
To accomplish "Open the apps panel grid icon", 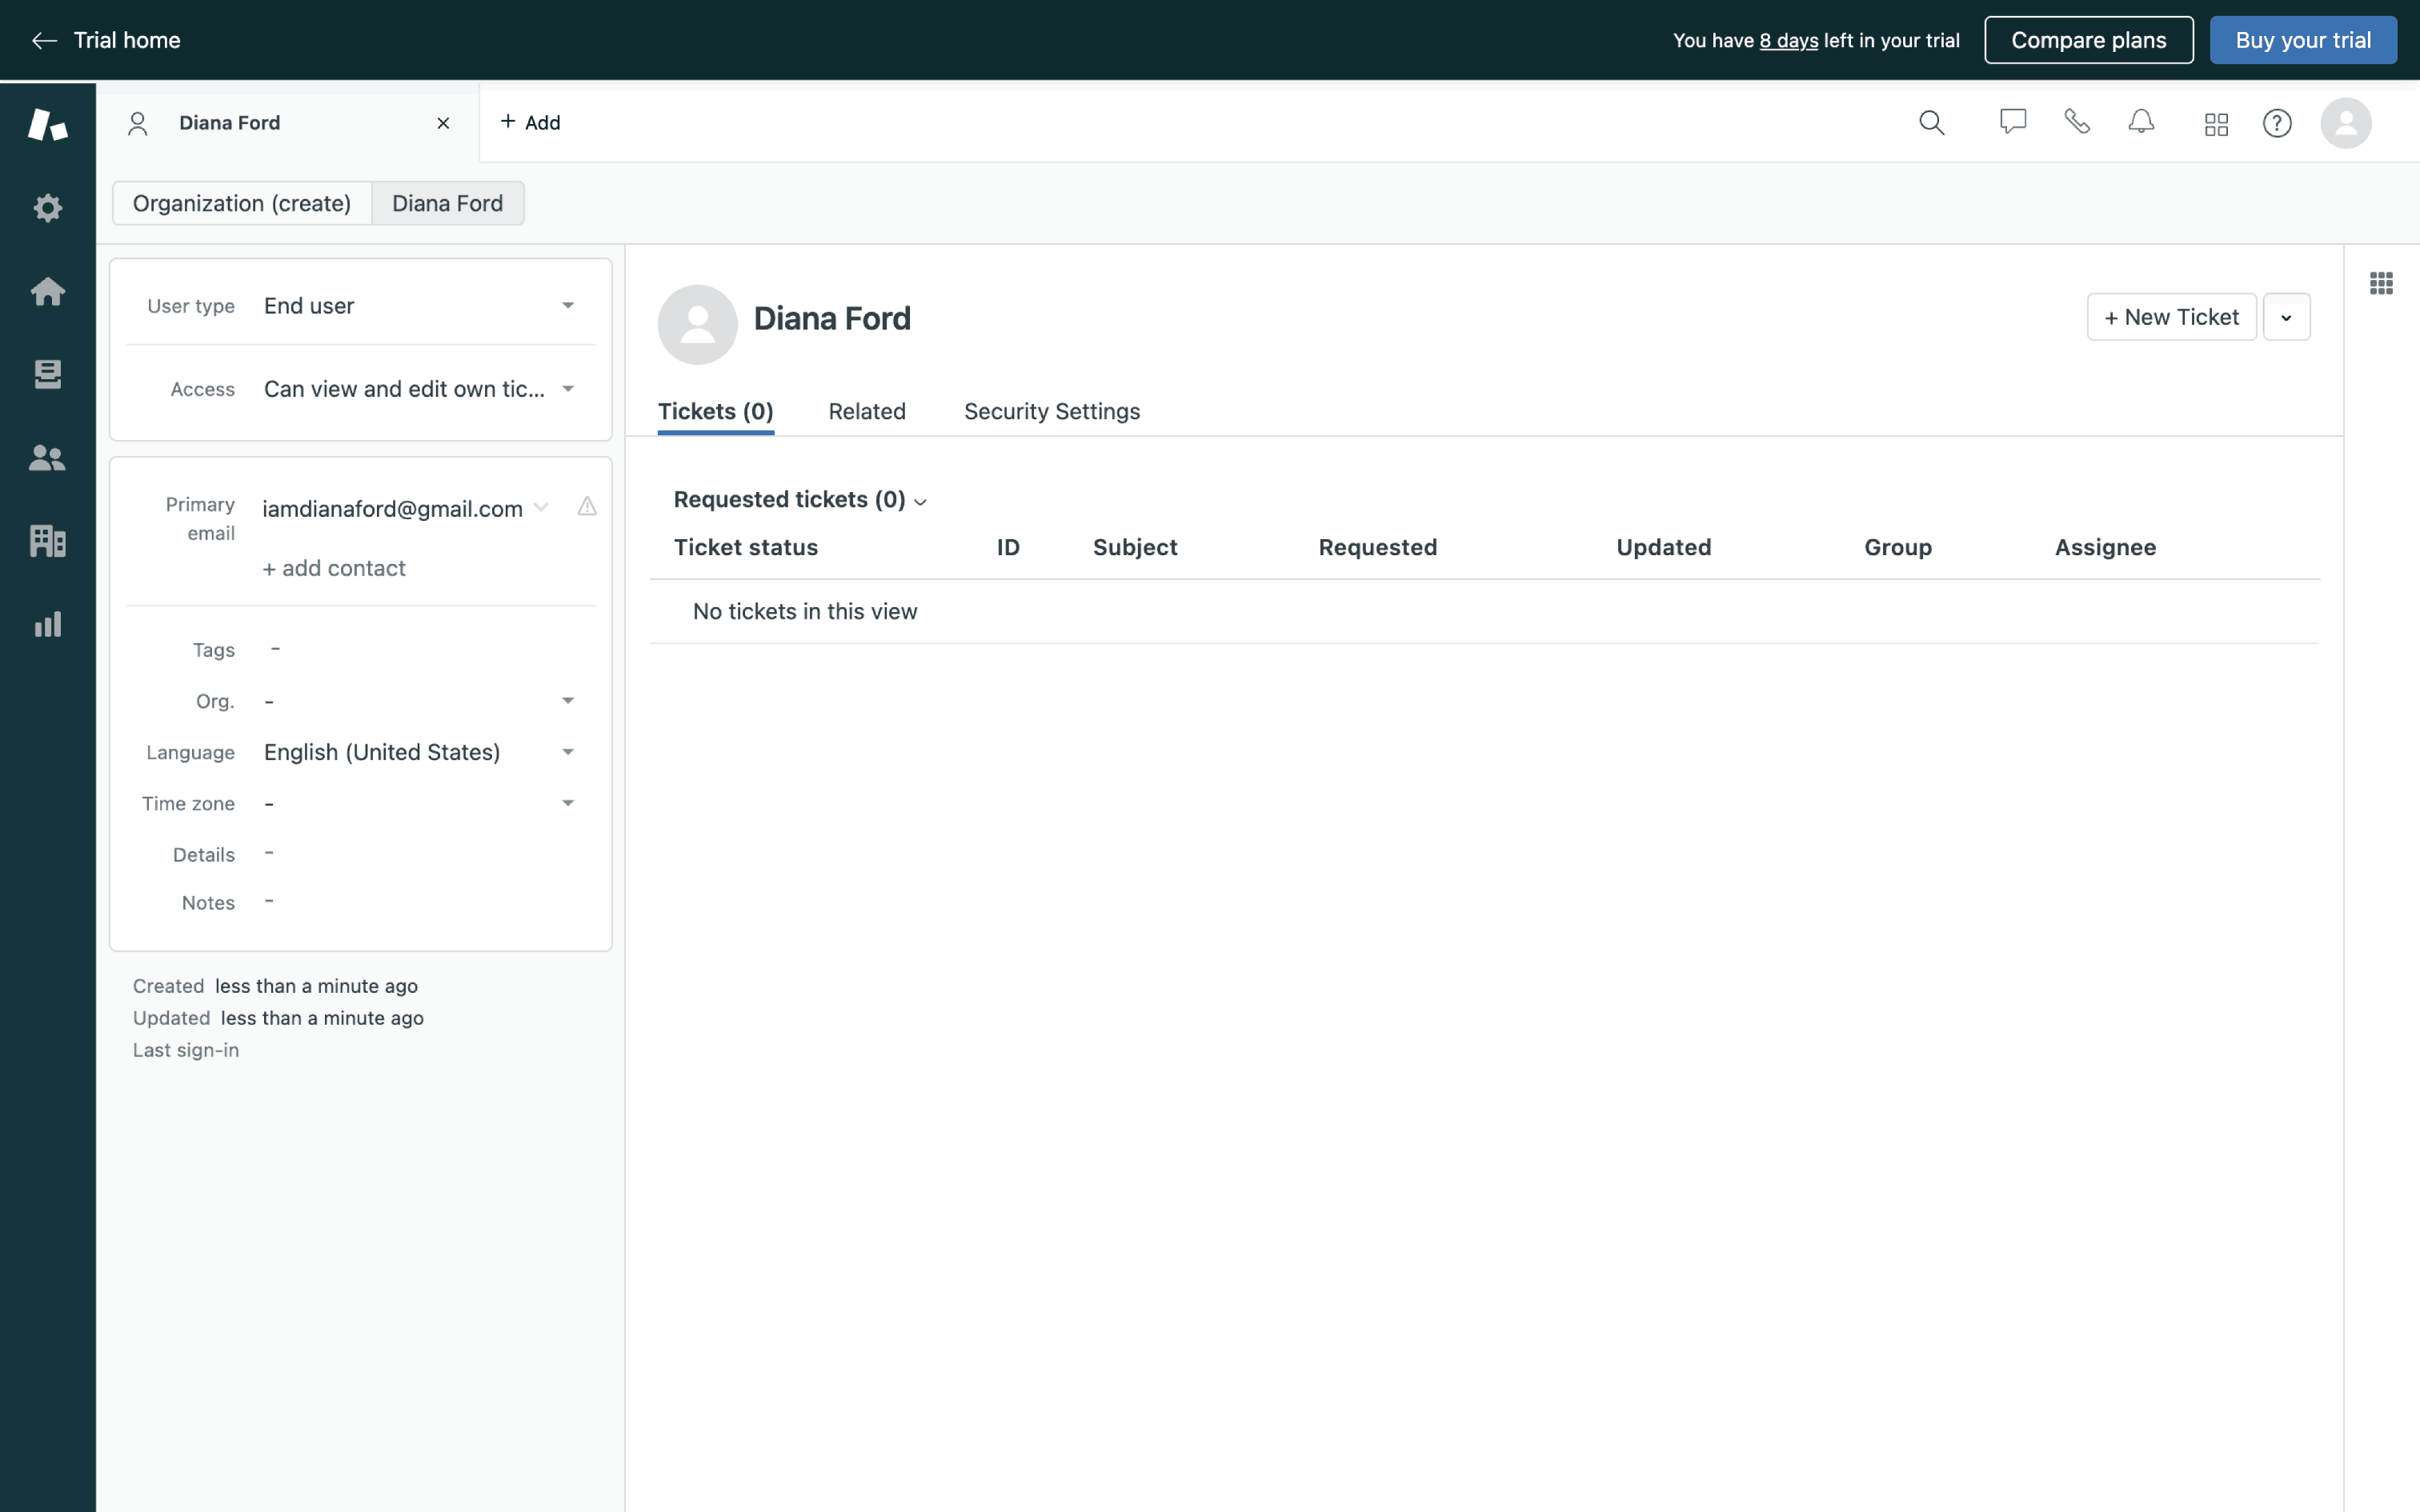I will click(2381, 284).
